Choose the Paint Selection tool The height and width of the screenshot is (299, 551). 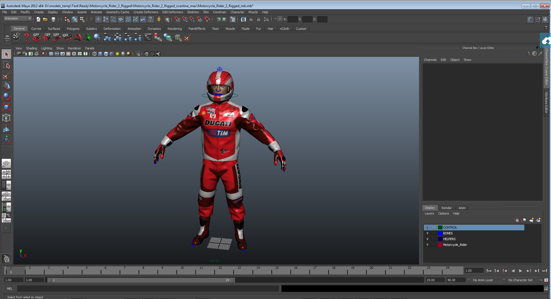pos(6,76)
